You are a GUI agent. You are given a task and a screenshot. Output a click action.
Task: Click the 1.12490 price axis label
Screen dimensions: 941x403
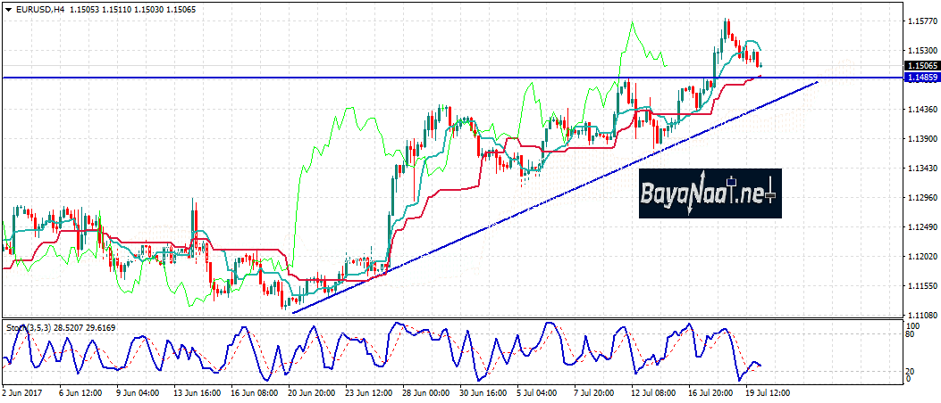pos(920,227)
